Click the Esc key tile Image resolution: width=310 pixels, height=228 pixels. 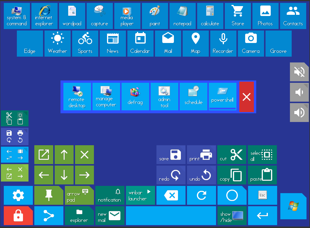click(263, 195)
